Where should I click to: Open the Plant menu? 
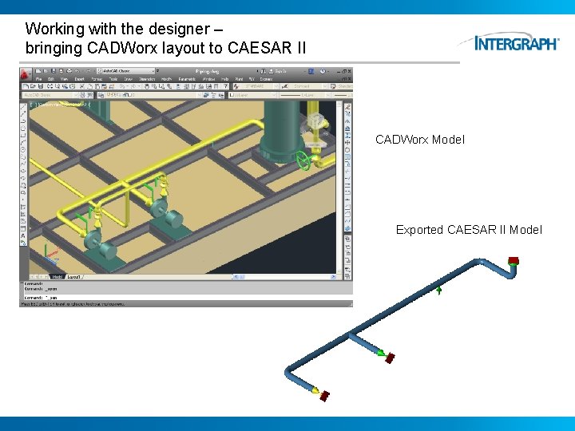[x=239, y=79]
